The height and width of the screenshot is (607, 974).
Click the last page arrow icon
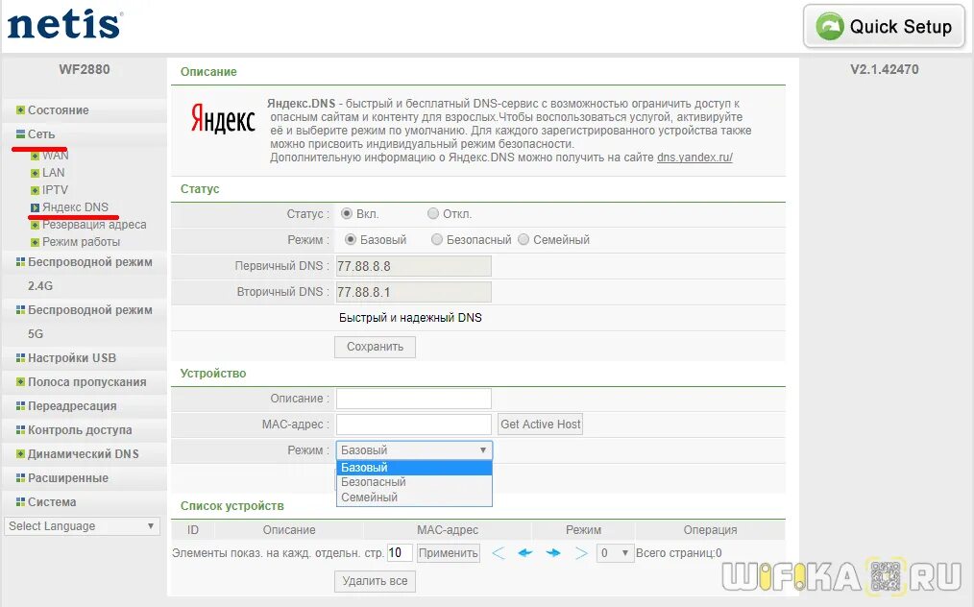click(x=581, y=553)
